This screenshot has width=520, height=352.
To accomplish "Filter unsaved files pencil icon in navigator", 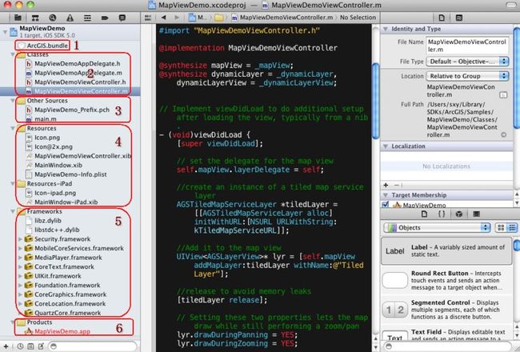I will point(41,346).
